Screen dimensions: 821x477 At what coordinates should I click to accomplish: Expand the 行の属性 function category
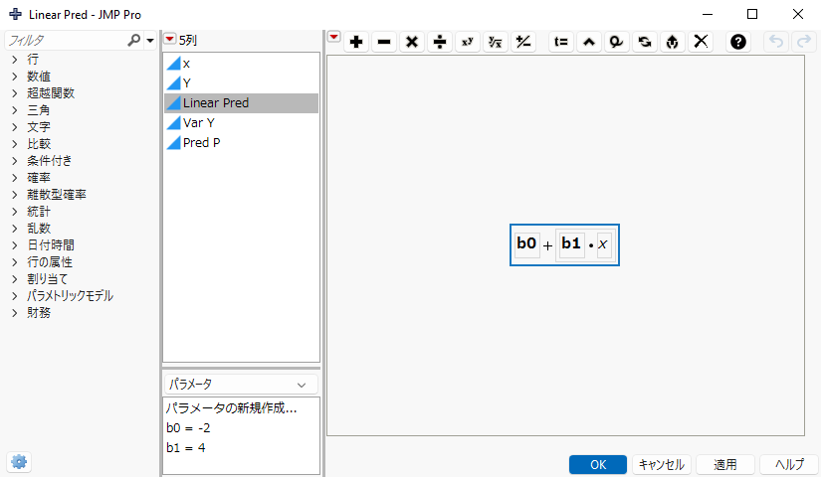click(x=15, y=262)
